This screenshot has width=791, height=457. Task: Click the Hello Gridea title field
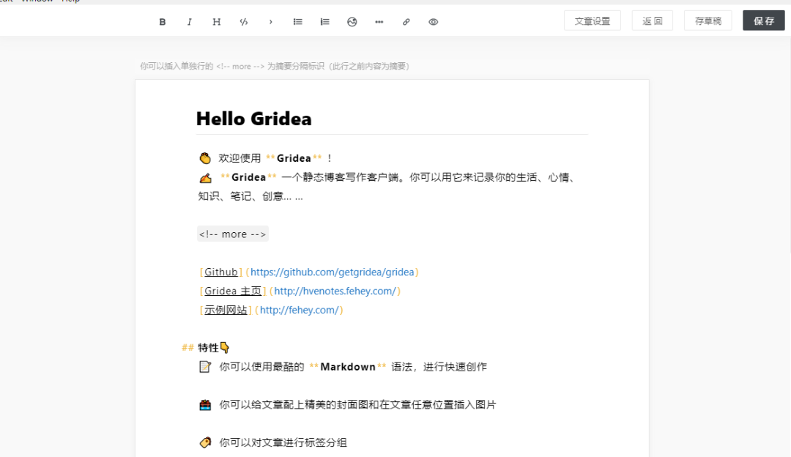click(391, 119)
